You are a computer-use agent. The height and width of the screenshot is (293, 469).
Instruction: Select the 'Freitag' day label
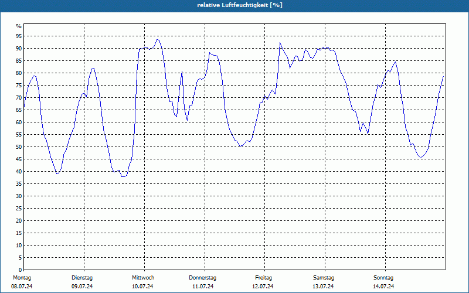point(263,278)
